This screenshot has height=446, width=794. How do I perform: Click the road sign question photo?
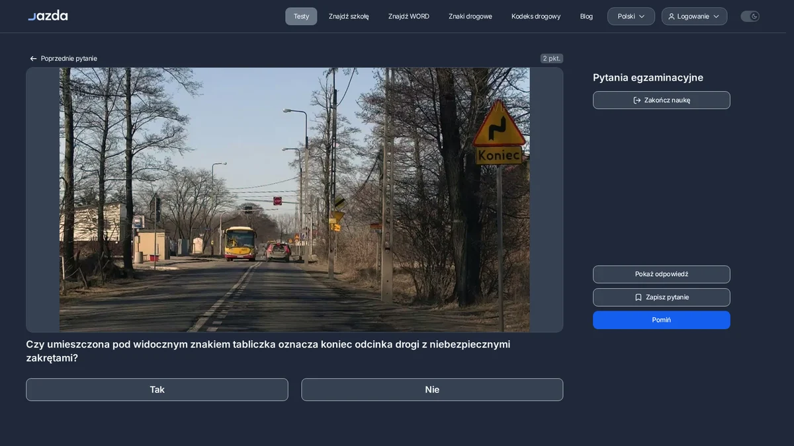point(294,200)
